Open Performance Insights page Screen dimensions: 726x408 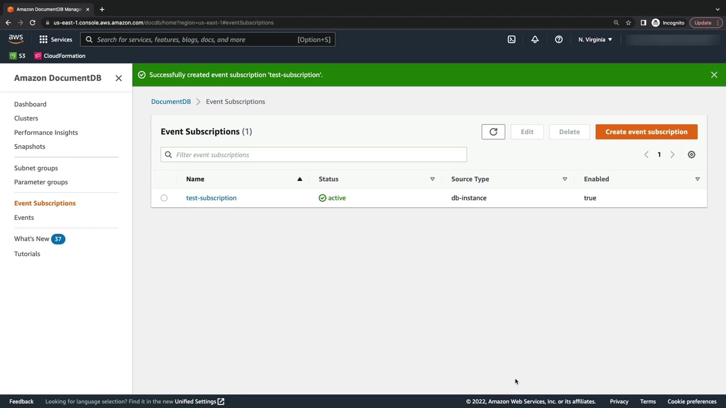click(46, 133)
